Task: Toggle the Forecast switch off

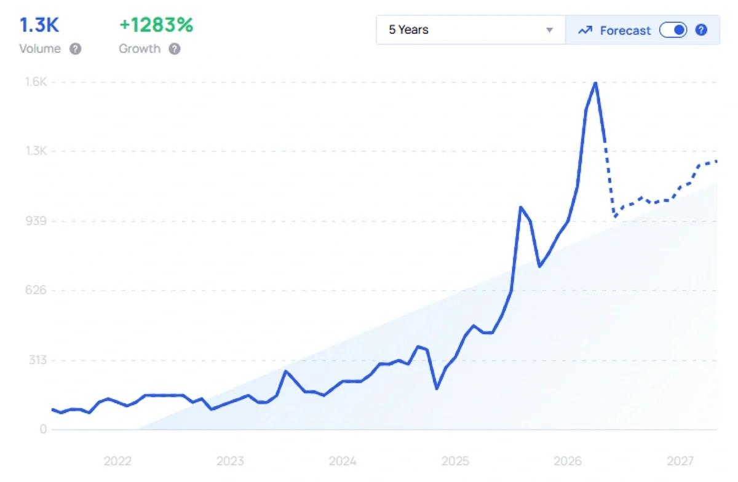Action: pyautogui.click(x=673, y=30)
